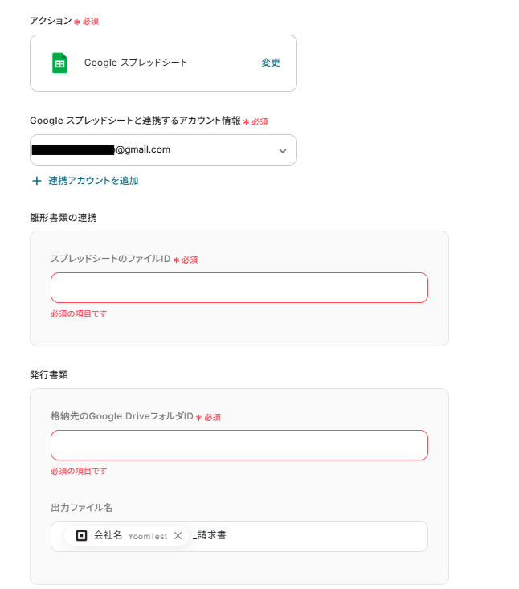The image size is (519, 589).
Task: Click the Square icon in 会社名 chip
Action: coord(81,535)
